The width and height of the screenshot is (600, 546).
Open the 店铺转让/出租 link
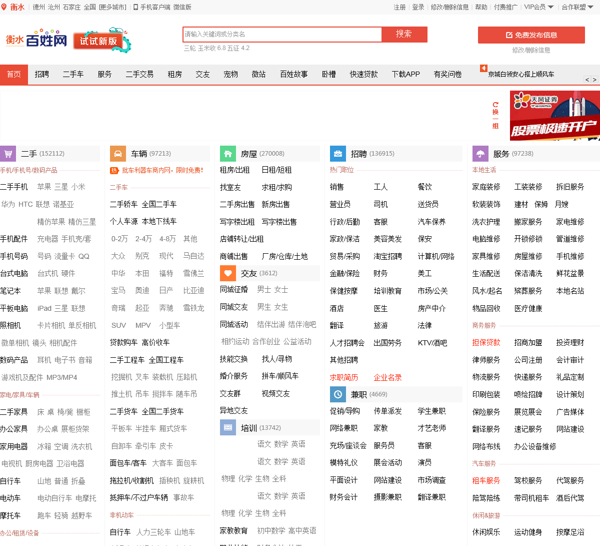coord(242,239)
